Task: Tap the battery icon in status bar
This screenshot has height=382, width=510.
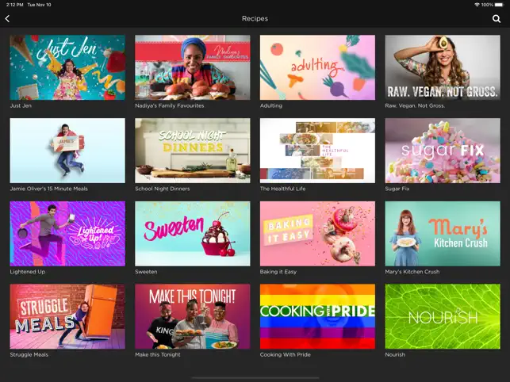Action: [499, 5]
